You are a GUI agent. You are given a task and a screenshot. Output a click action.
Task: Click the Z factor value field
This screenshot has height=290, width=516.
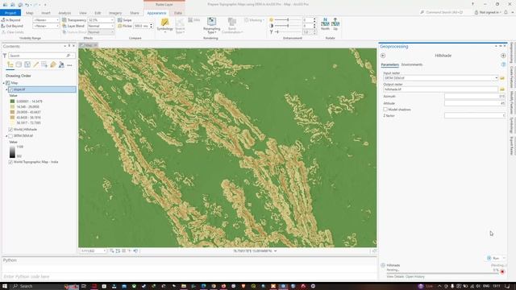[x=475, y=115]
